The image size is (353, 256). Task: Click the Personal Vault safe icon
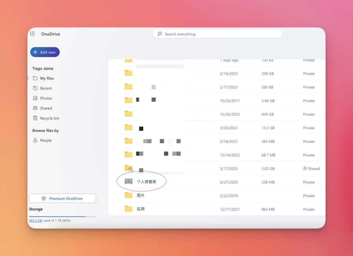[x=129, y=181]
